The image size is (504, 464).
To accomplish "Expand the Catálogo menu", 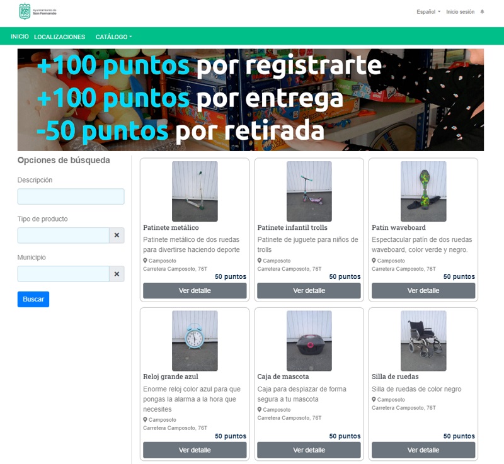I will [x=113, y=37].
